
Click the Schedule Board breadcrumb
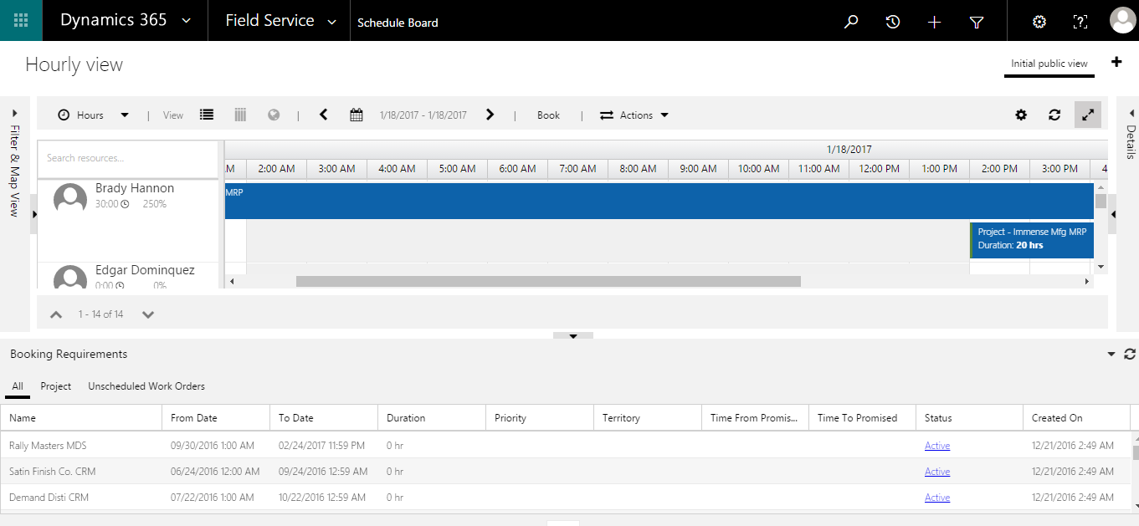pyautogui.click(x=398, y=23)
